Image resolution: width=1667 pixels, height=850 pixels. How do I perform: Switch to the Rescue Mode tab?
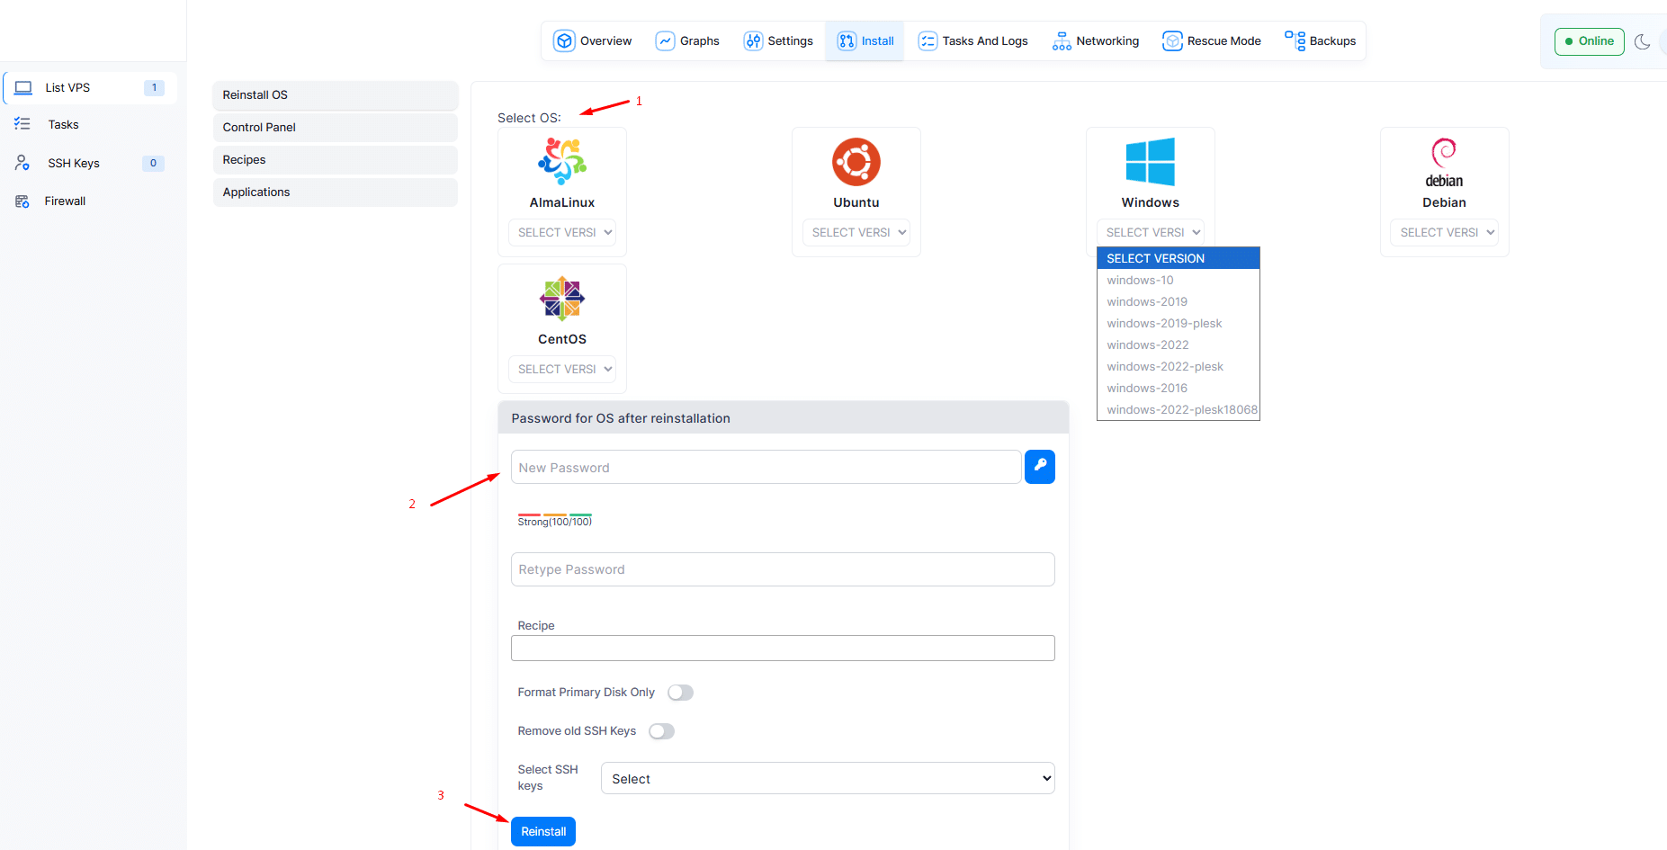pyautogui.click(x=1212, y=41)
